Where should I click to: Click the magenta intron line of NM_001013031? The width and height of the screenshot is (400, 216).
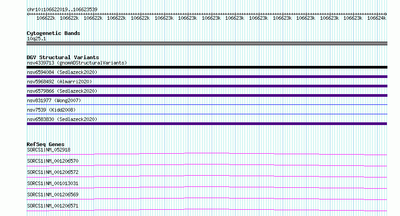tap(207, 187)
